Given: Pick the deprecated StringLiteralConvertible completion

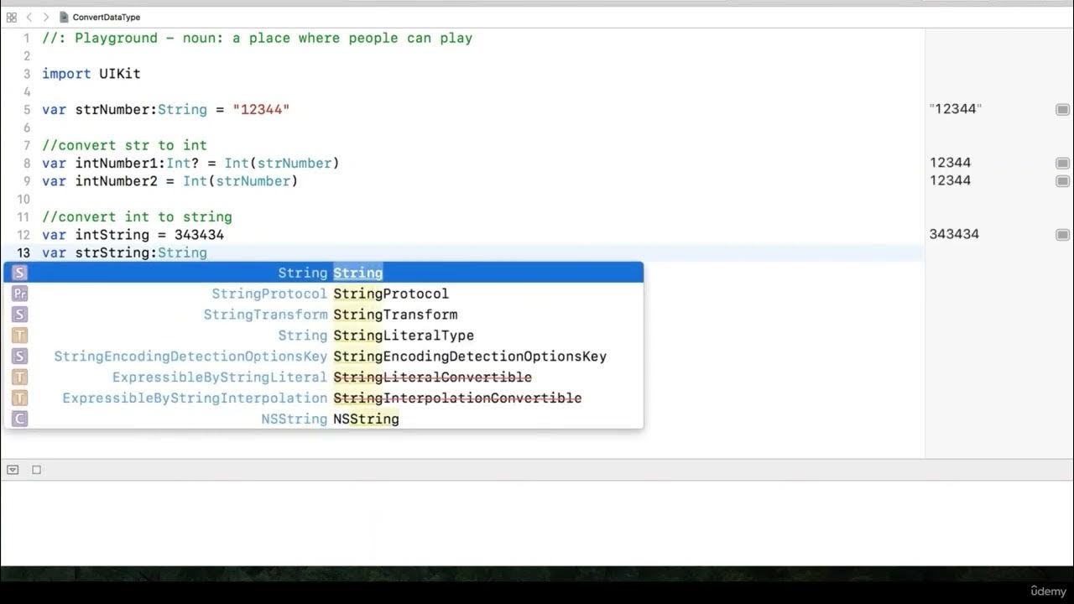Looking at the screenshot, I should (x=324, y=377).
